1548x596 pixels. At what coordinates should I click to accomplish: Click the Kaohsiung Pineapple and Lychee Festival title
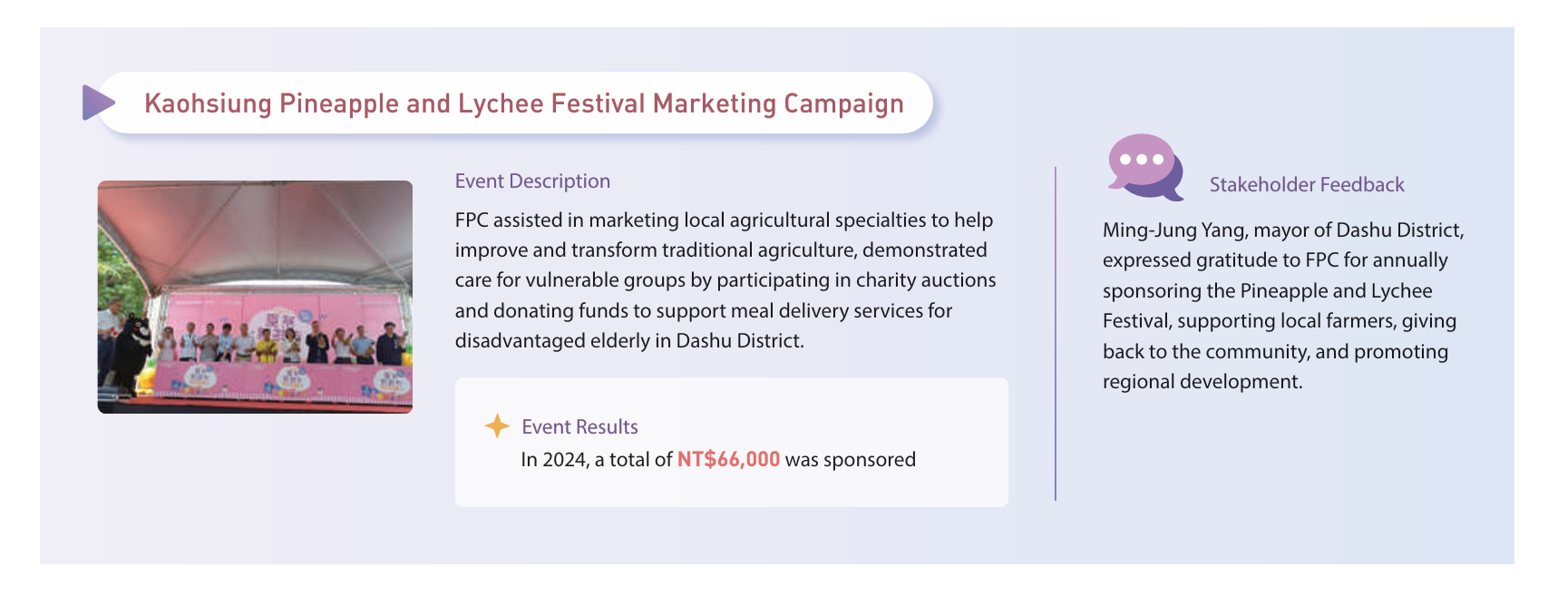pyautogui.click(x=523, y=103)
